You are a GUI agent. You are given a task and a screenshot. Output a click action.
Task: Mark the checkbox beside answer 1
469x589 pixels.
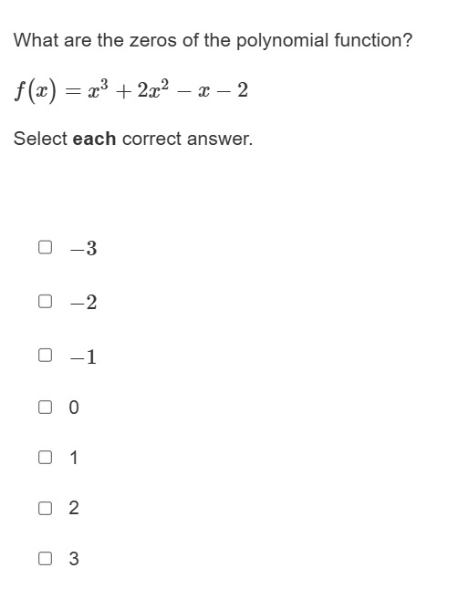[45, 457]
